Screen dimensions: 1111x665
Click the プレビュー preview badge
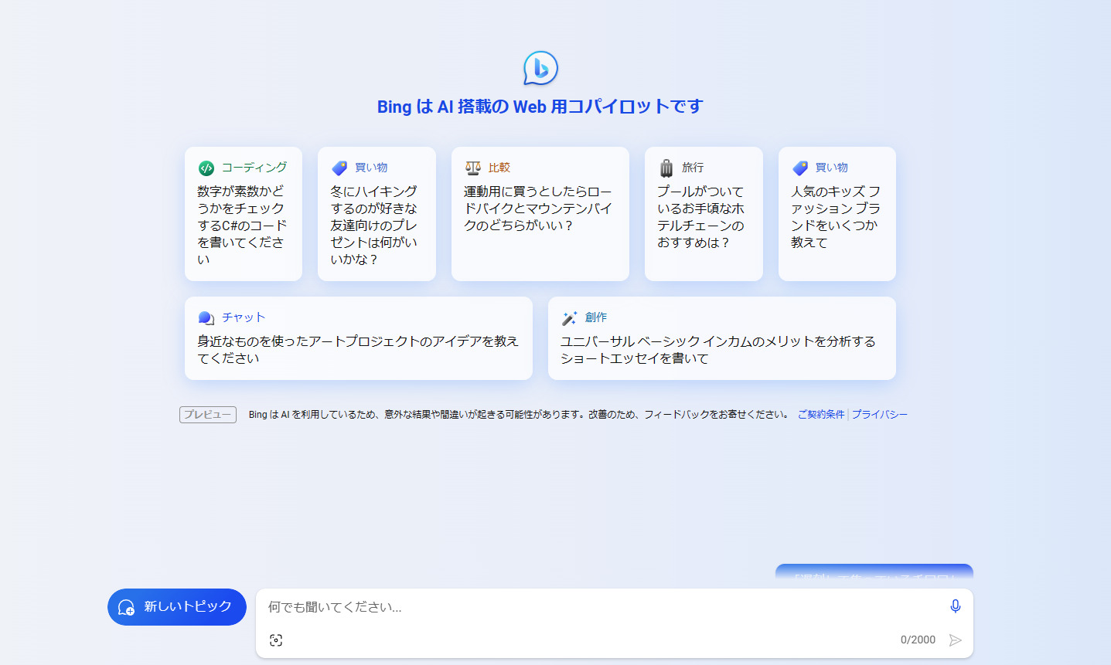208,415
